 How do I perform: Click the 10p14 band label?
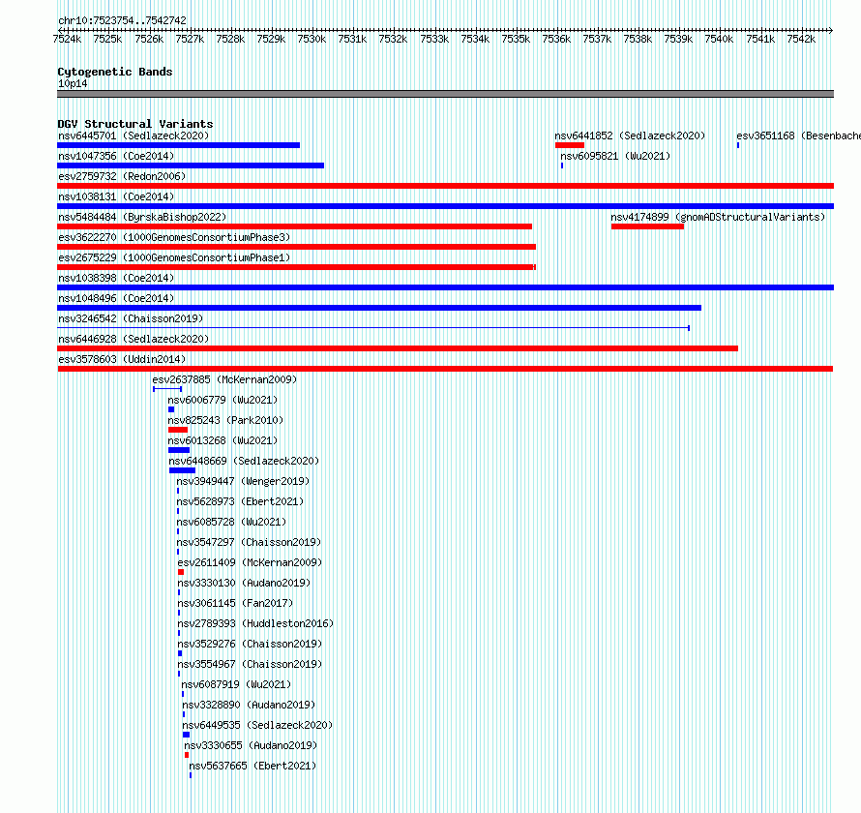tap(73, 83)
